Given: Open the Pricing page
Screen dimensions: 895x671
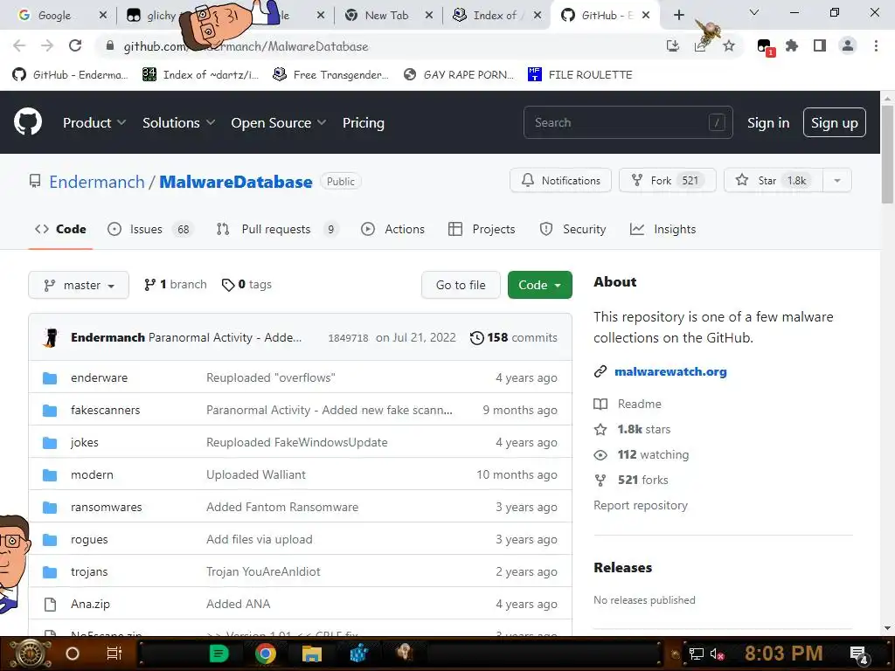Looking at the screenshot, I should (x=363, y=122).
